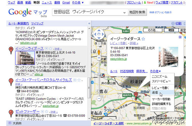Image resolution: width=192 pixels, height=126 pixels.
Task: Click the phone icon next to 03-3306-5541
Action: click(x=39, y=56)
